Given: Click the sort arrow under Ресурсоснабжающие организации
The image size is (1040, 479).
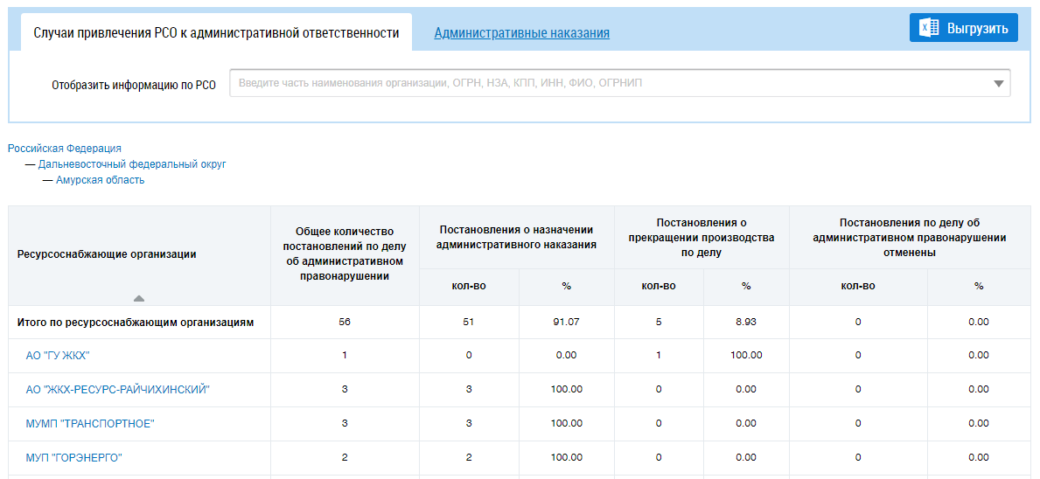Looking at the screenshot, I should [139, 298].
